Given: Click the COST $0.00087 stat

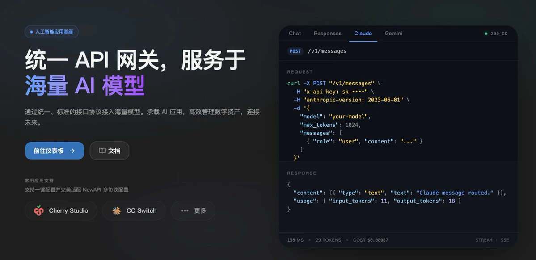Looking at the screenshot, I should 371,240.
